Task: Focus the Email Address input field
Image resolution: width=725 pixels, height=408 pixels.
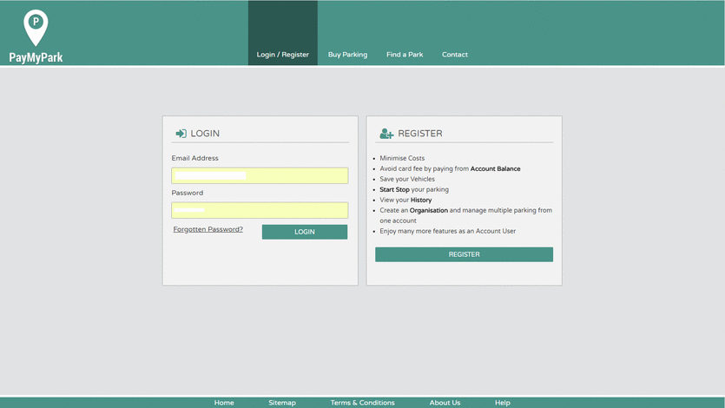Action: click(260, 175)
